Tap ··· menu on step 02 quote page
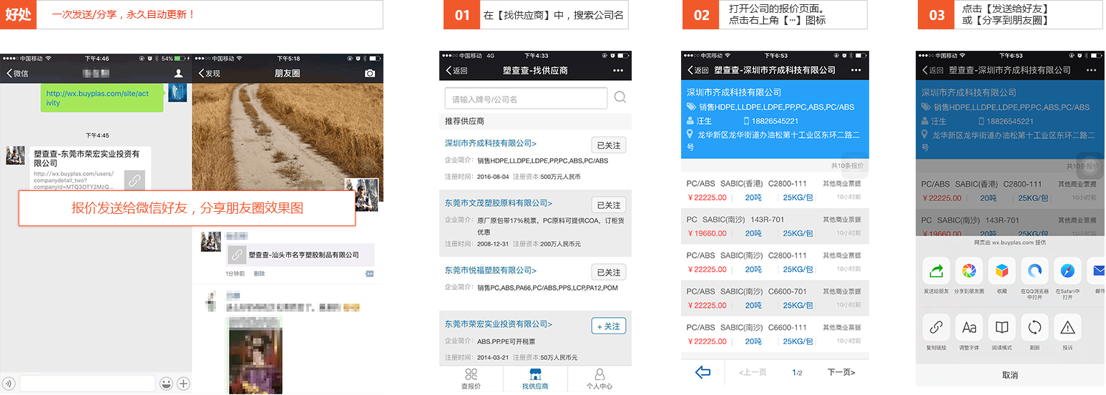Screen dimensions: 1106x395 856,70
